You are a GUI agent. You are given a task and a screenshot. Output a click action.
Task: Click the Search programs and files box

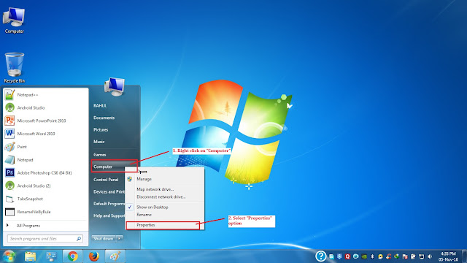point(45,239)
